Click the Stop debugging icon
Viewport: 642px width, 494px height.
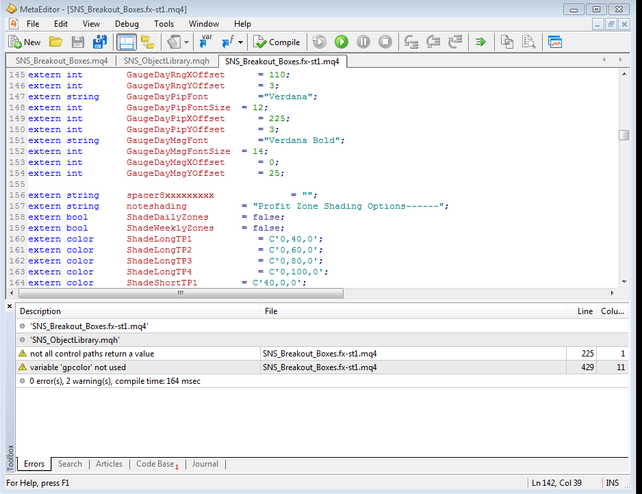coord(385,42)
